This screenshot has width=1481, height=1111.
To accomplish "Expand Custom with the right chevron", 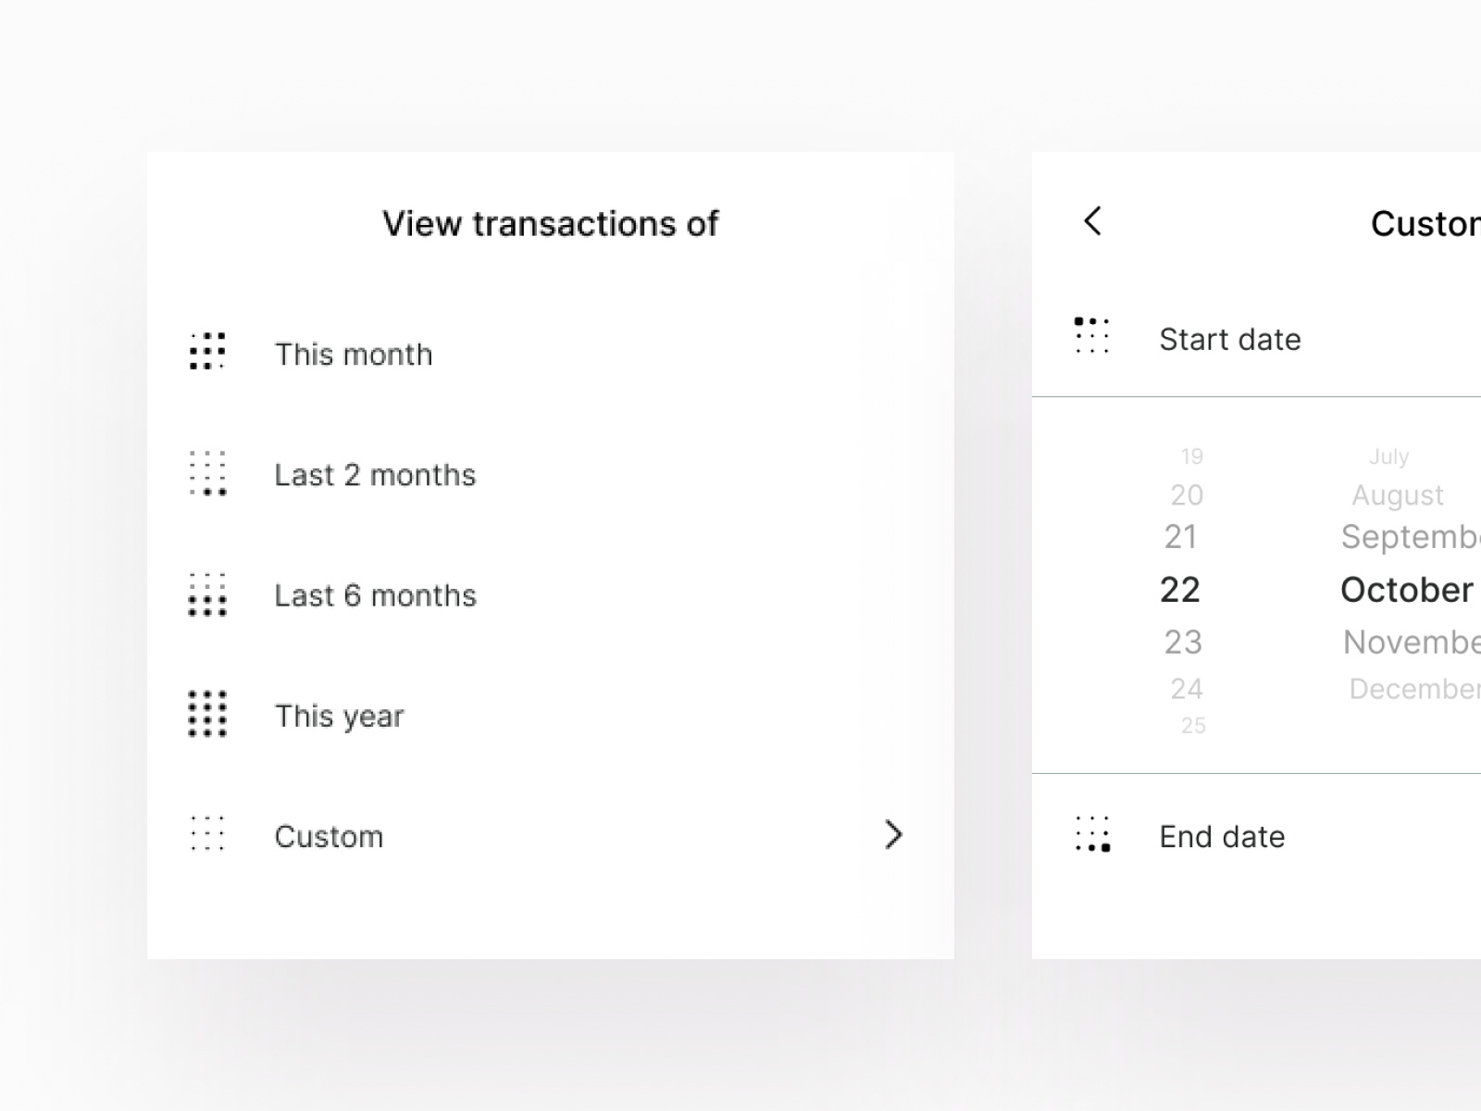I will (x=893, y=835).
